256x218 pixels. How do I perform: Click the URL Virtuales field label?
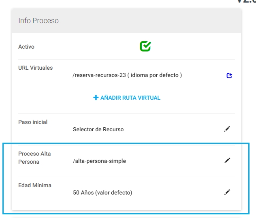point(35,68)
